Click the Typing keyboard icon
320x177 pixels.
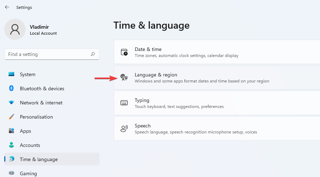tap(124, 103)
